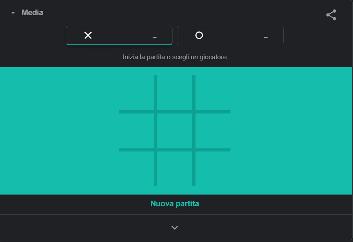
Task: Place a mark in the center cell
Action: tap(175, 131)
